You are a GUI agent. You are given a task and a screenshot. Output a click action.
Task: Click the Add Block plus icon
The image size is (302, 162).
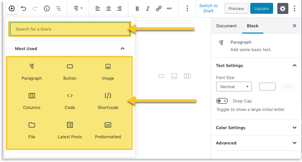(11, 8)
